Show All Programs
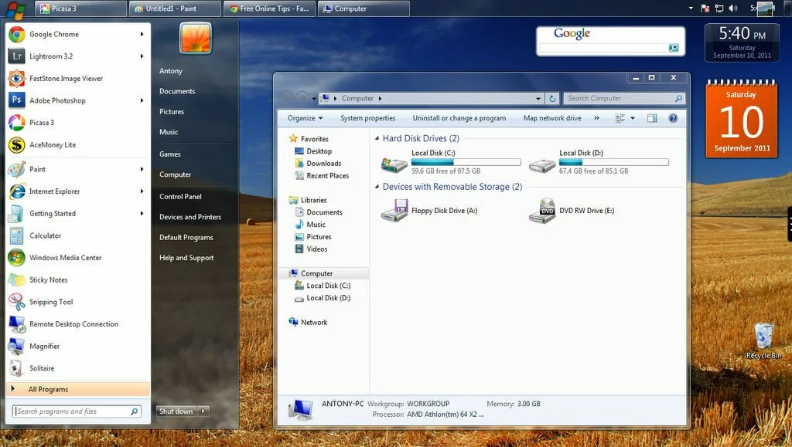Screen dimensions: 792x447 tap(78, 389)
